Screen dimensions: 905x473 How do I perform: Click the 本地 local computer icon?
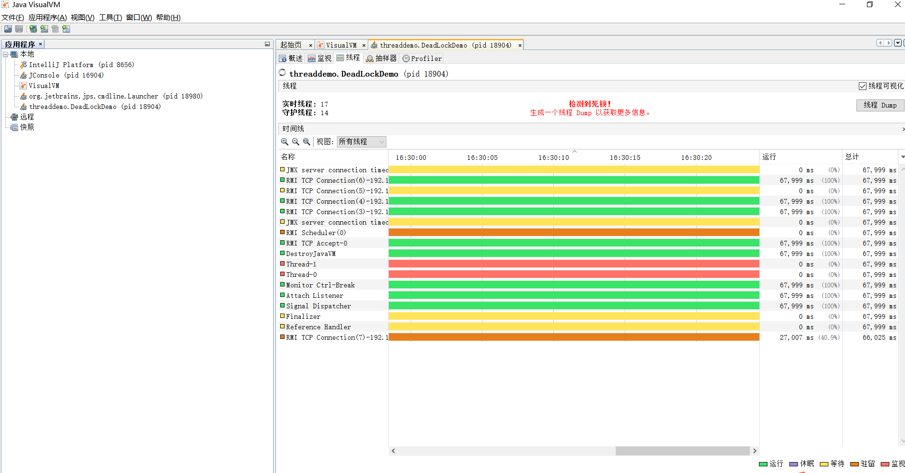pyautogui.click(x=14, y=54)
